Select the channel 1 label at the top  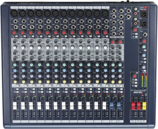pos(15,8)
